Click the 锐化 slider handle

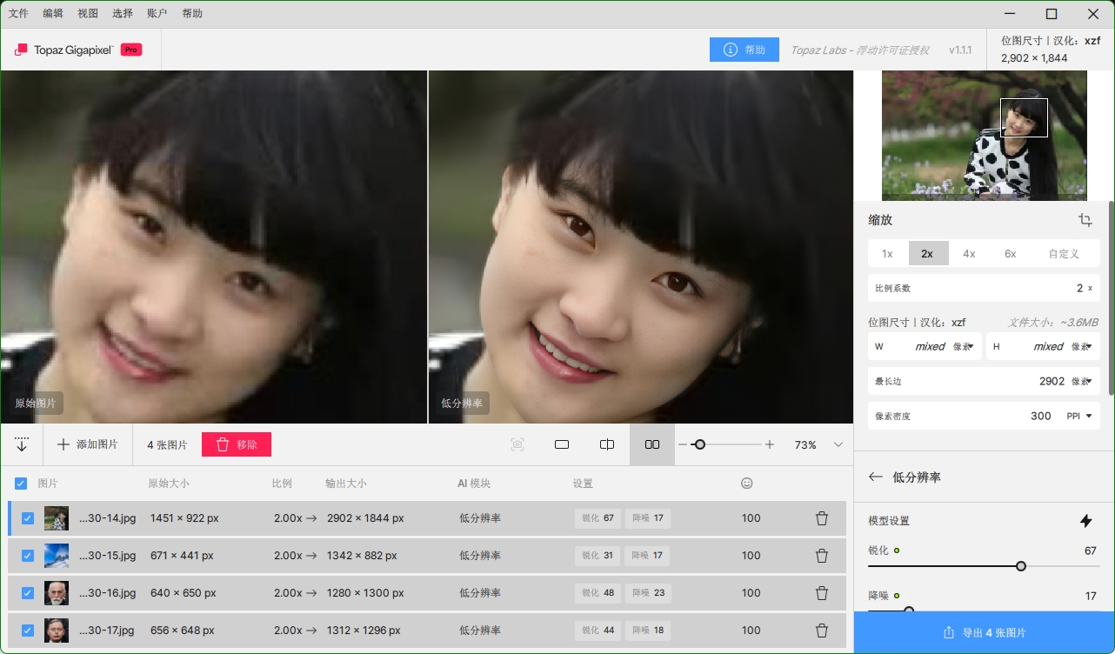1021,566
